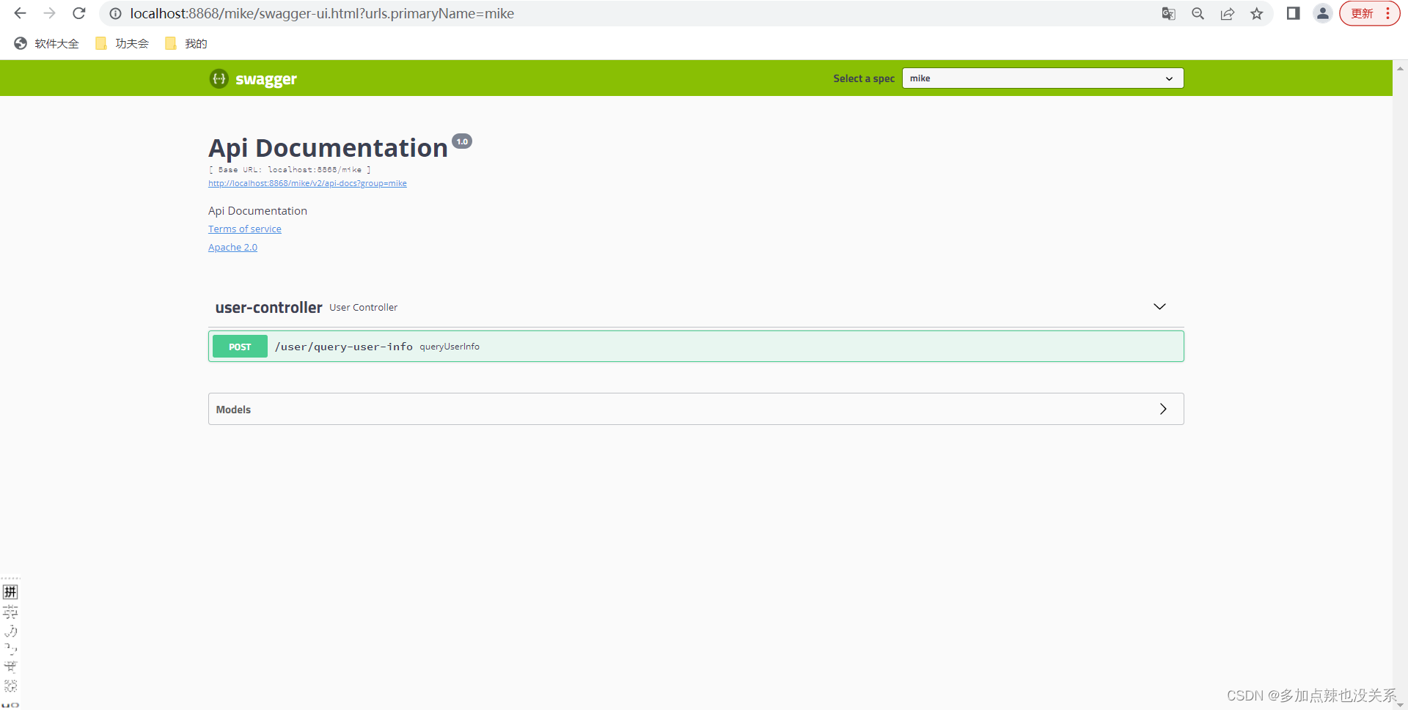This screenshot has height=710, width=1408.
Task: View site information icon in address bar
Action: pos(115,13)
